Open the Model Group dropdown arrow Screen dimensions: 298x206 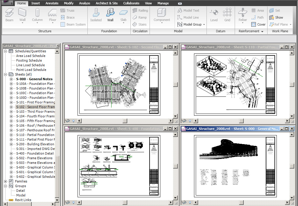pos(204,25)
